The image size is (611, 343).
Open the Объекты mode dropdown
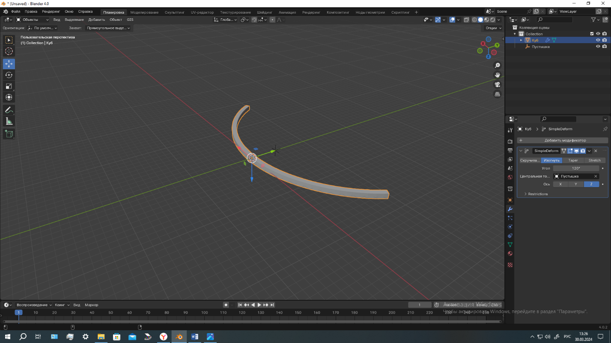[33, 20]
